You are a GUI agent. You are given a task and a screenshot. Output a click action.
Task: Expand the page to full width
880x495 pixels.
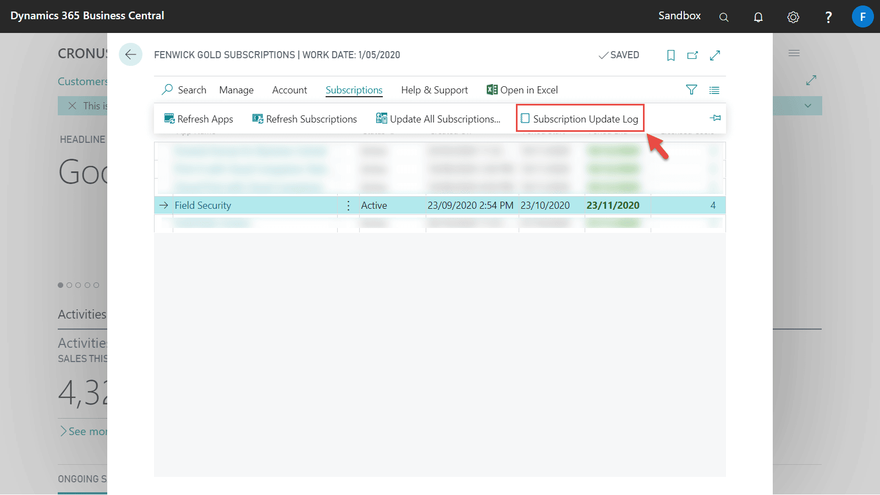point(715,55)
